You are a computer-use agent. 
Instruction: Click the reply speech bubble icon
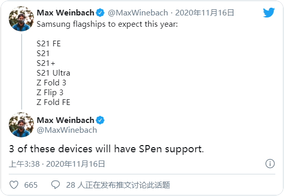pos(56,185)
